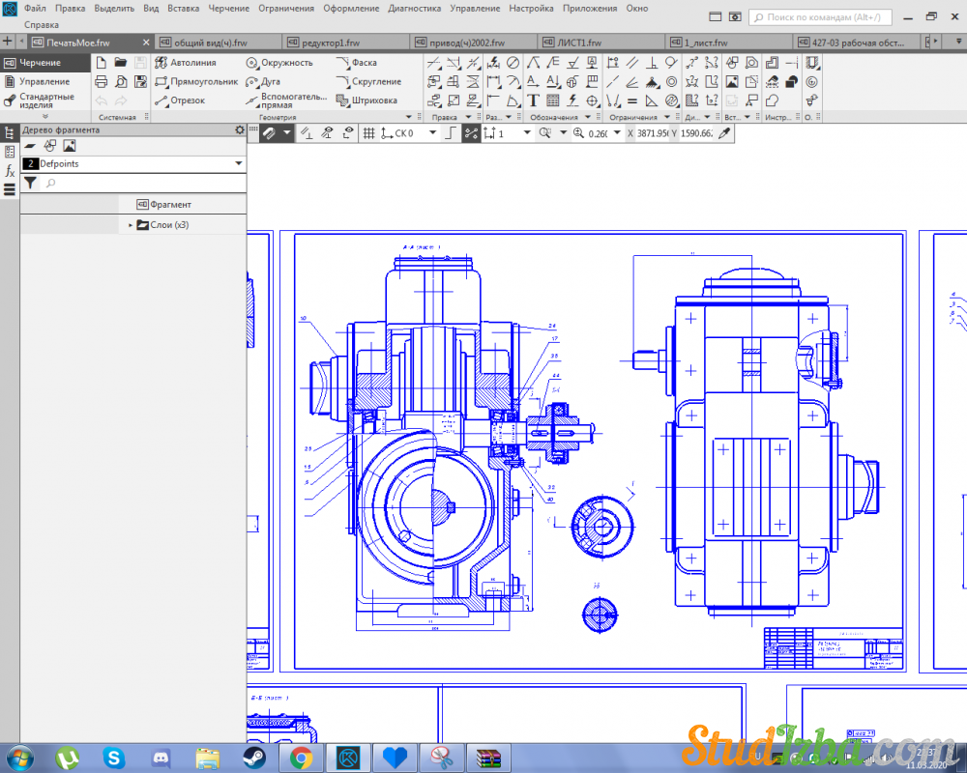Open tree panel settings gear icon
Viewport: 967px width, 773px height.
click(x=240, y=129)
